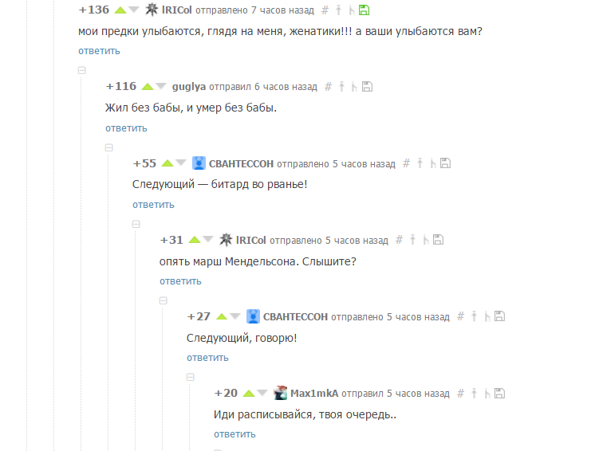Image resolution: width=595 pixels, height=451 pixels.
Task: Collapse replies under СВАНТЕССОН +55 comment
Action: coord(136,224)
